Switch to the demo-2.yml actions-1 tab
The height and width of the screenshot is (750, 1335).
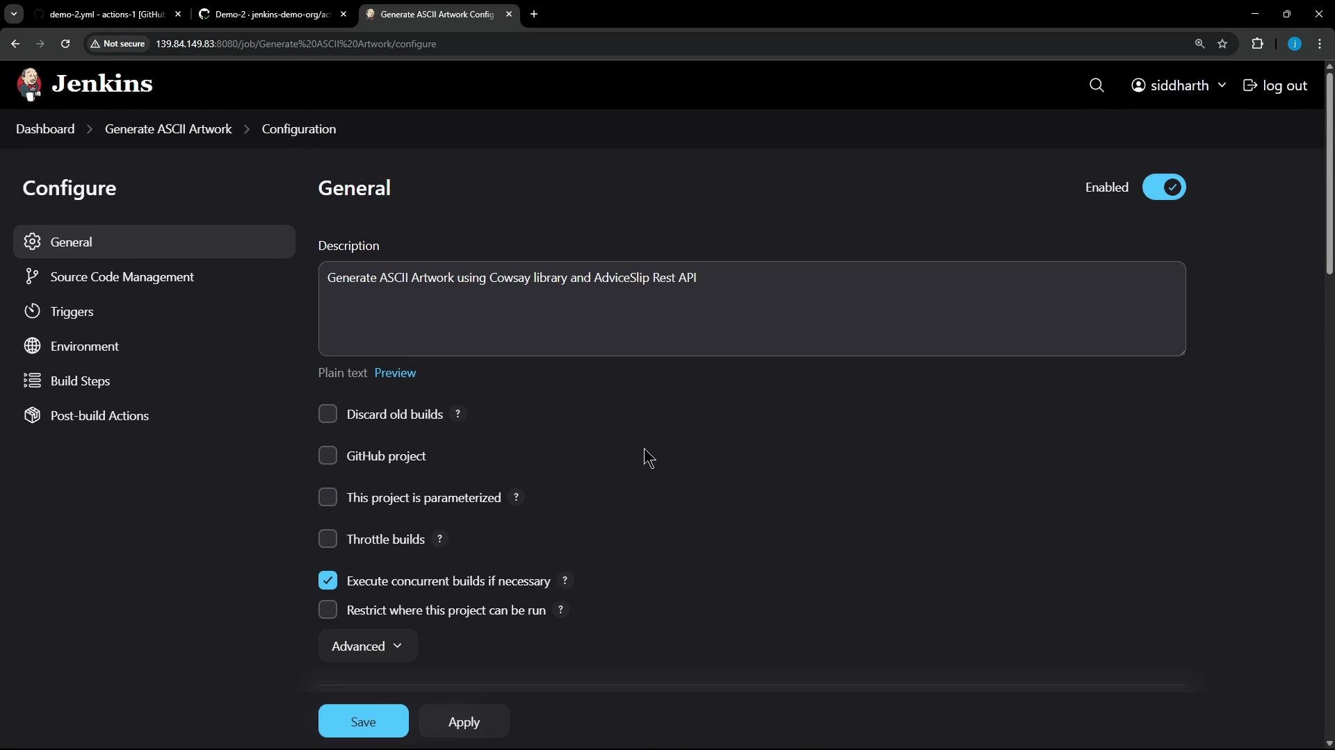coord(107,14)
